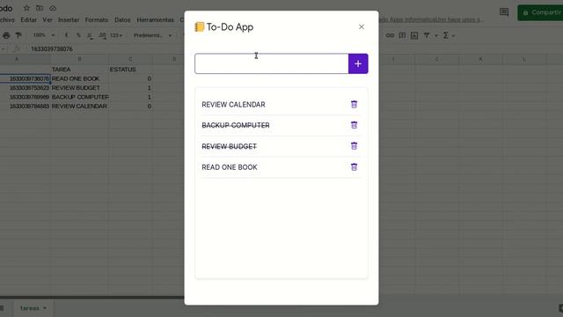This screenshot has width=563, height=317.
Task: Click the currency format icon
Action: (66, 35)
